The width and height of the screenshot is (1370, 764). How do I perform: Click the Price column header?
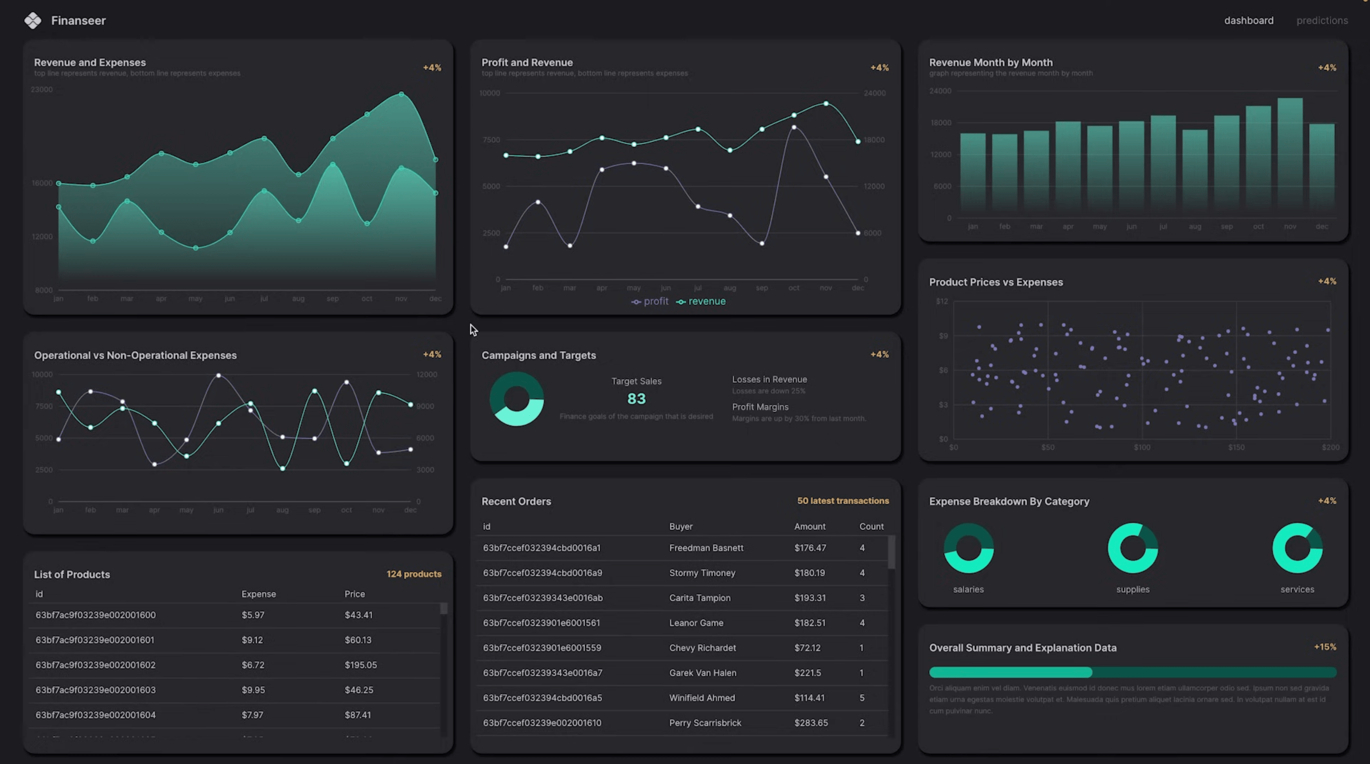[355, 594]
